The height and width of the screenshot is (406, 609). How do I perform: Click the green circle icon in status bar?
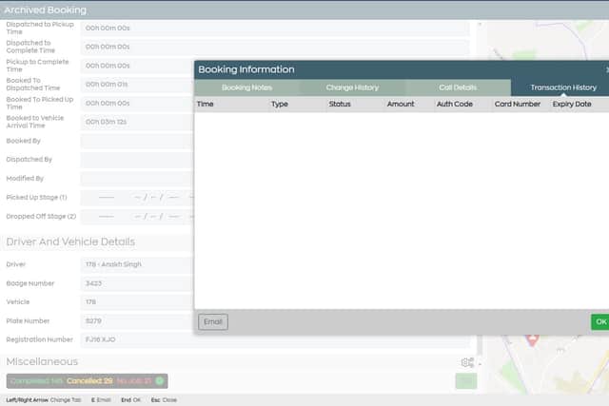(x=160, y=381)
